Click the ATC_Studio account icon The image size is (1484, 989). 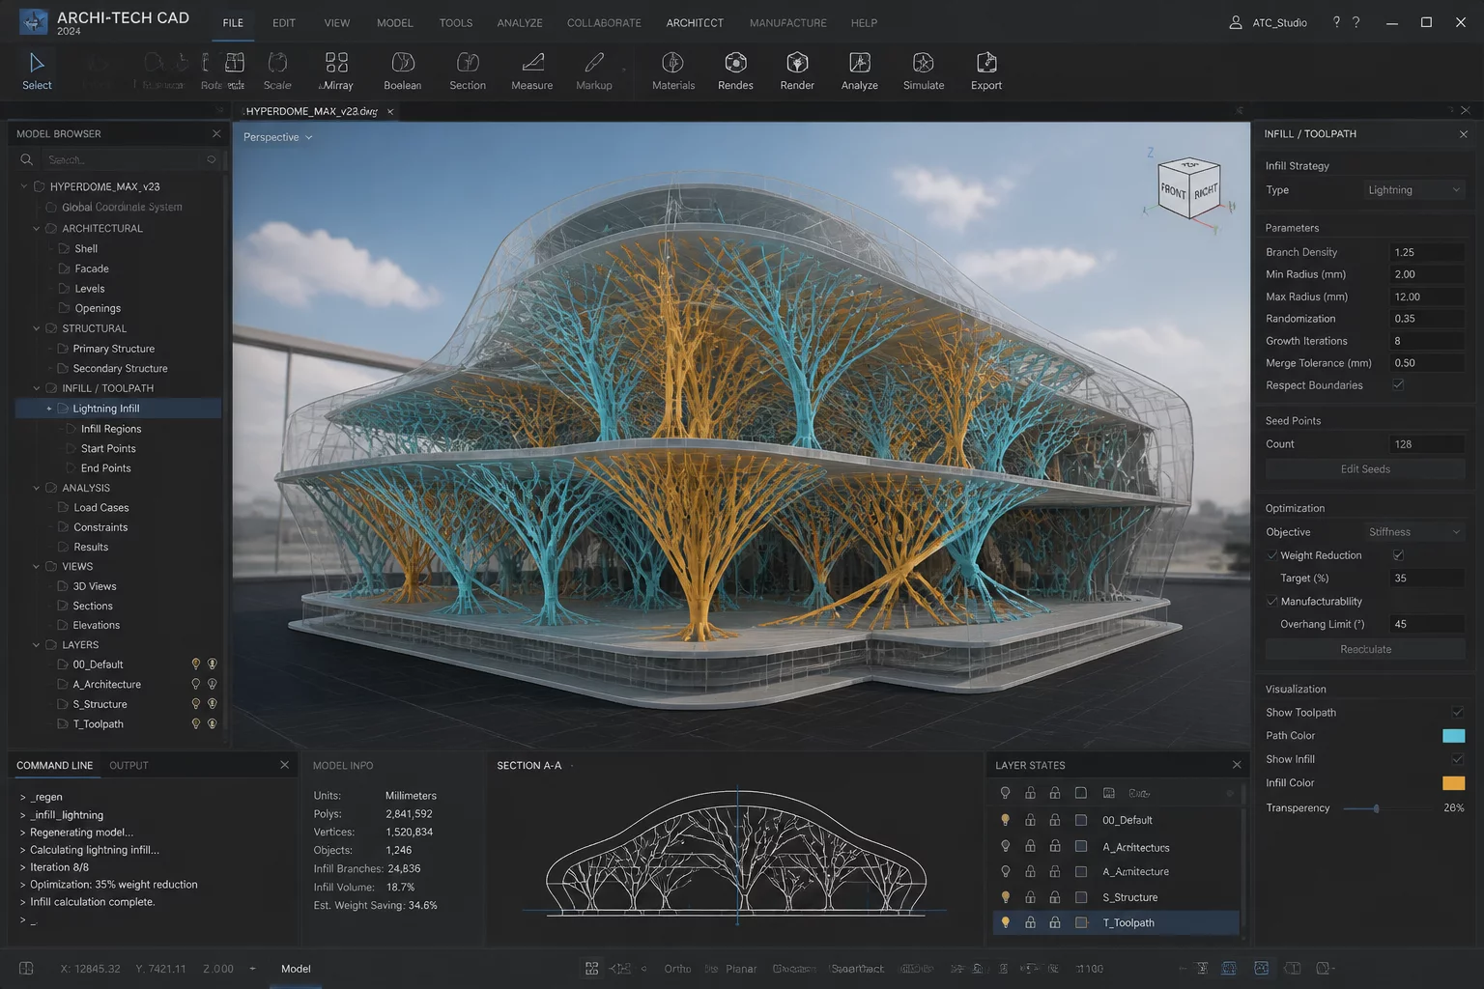click(1235, 22)
